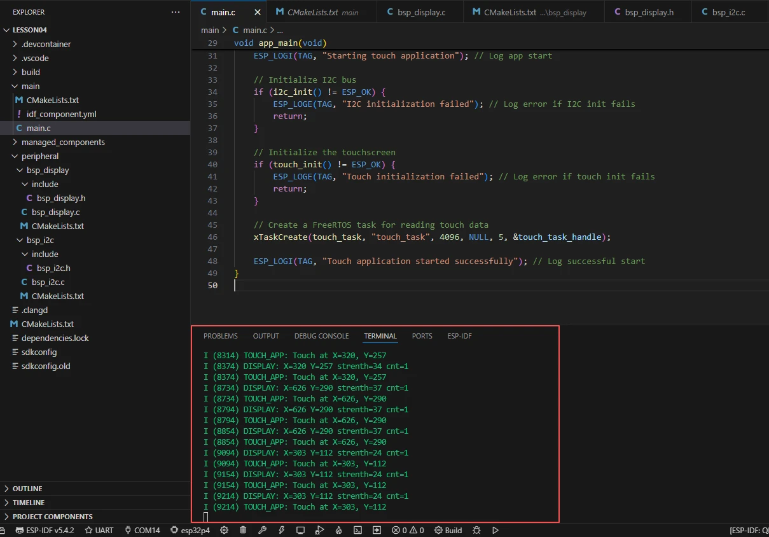
Task: Switch to the DEBUG CONSOLE panel tab
Action: tap(321, 336)
